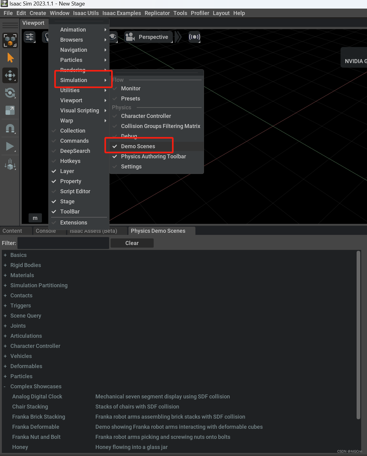
Task: Expand the Triggers demo category
Action: point(5,306)
